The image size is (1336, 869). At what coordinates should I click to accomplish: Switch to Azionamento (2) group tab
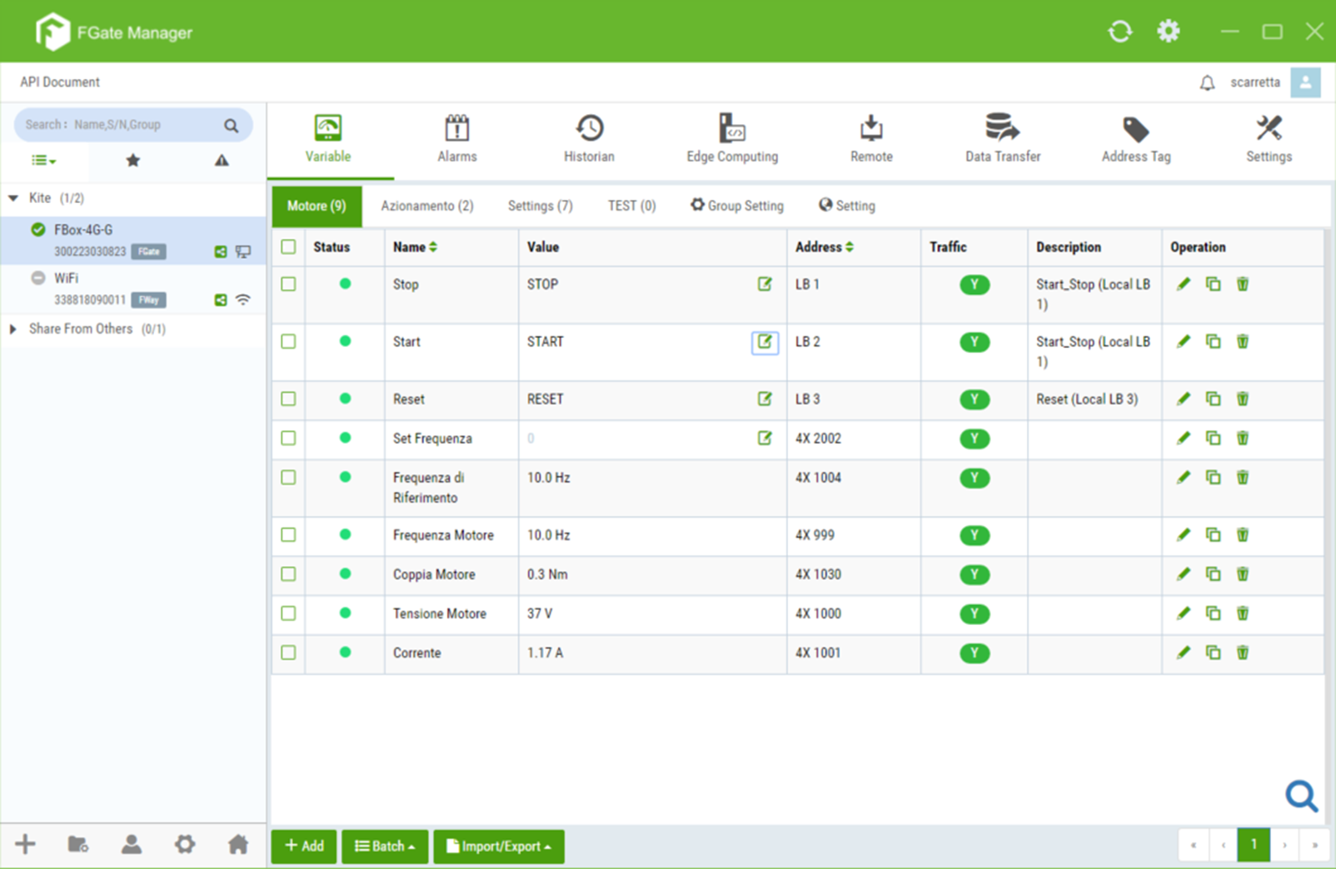(427, 206)
